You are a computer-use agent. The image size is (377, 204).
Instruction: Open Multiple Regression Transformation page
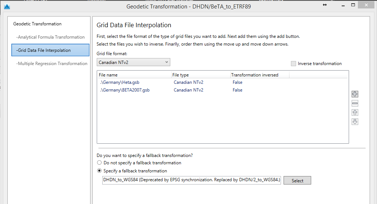tap(52, 64)
